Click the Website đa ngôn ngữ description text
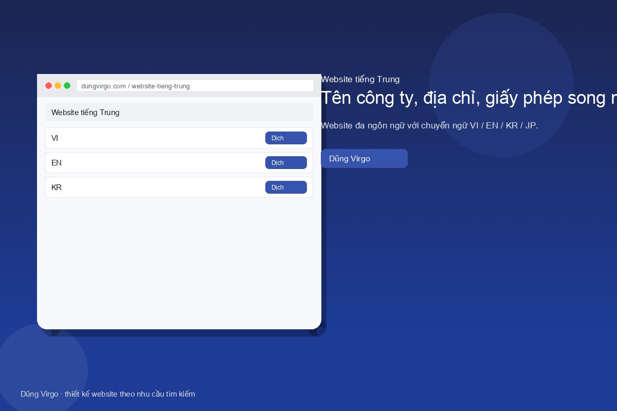The height and width of the screenshot is (411, 617). (x=429, y=126)
